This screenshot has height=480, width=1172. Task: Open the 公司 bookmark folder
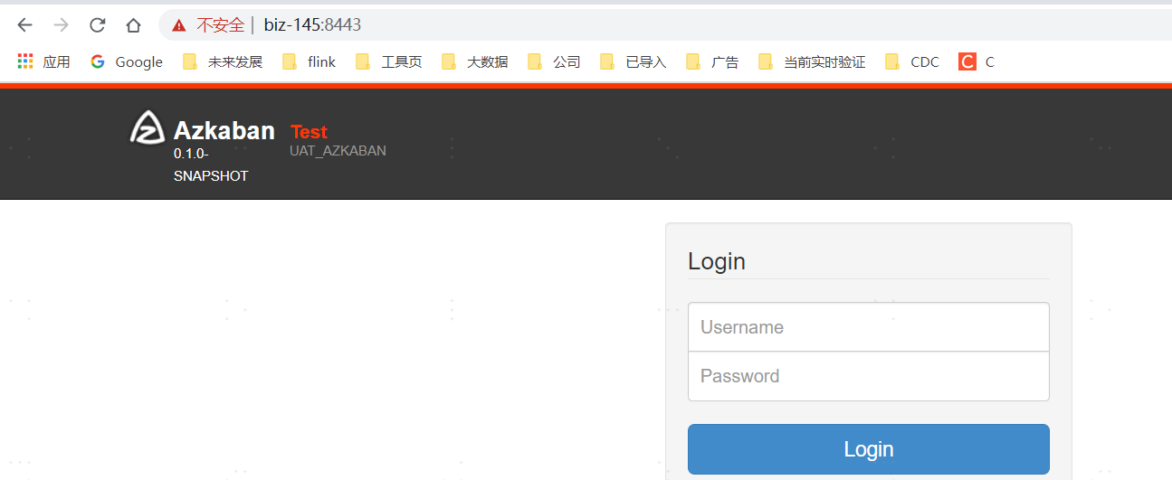pos(555,61)
